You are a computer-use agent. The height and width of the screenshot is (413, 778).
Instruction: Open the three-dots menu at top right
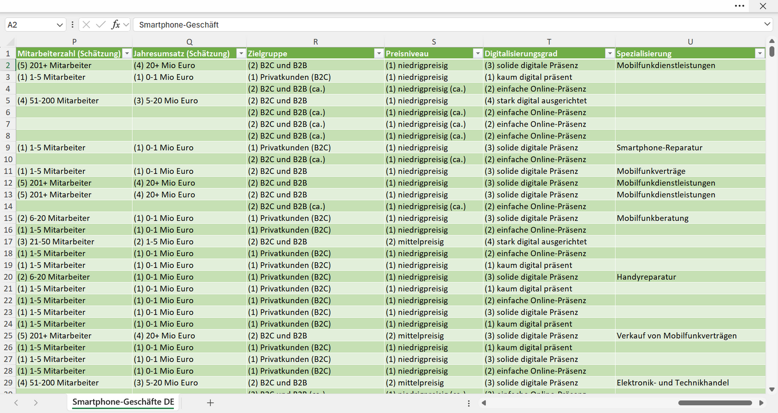[740, 6]
